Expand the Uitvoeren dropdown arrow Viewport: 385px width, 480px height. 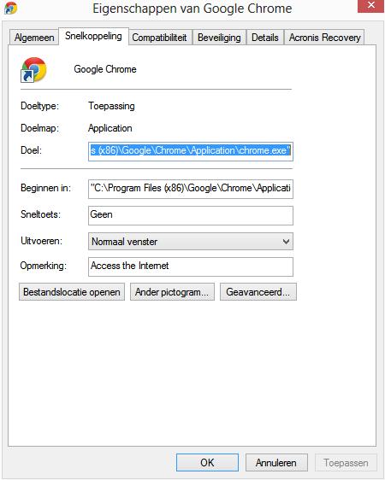pyautogui.click(x=286, y=242)
